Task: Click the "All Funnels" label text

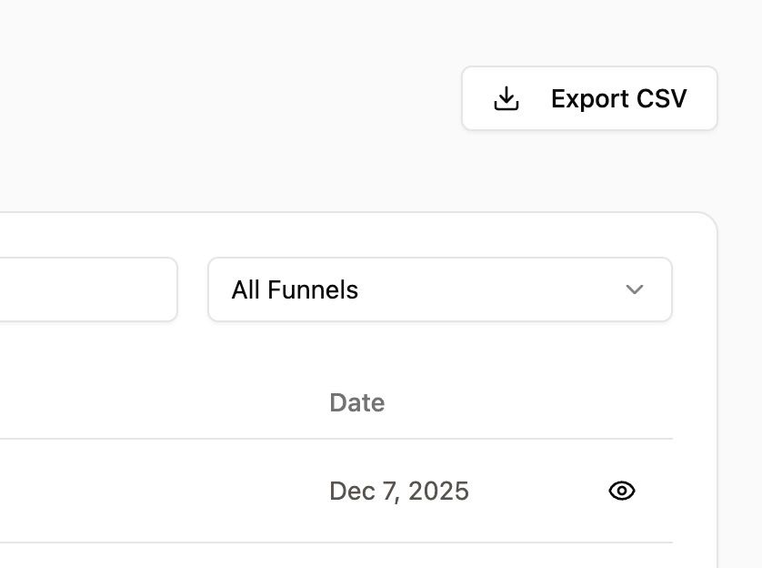Action: click(x=295, y=289)
